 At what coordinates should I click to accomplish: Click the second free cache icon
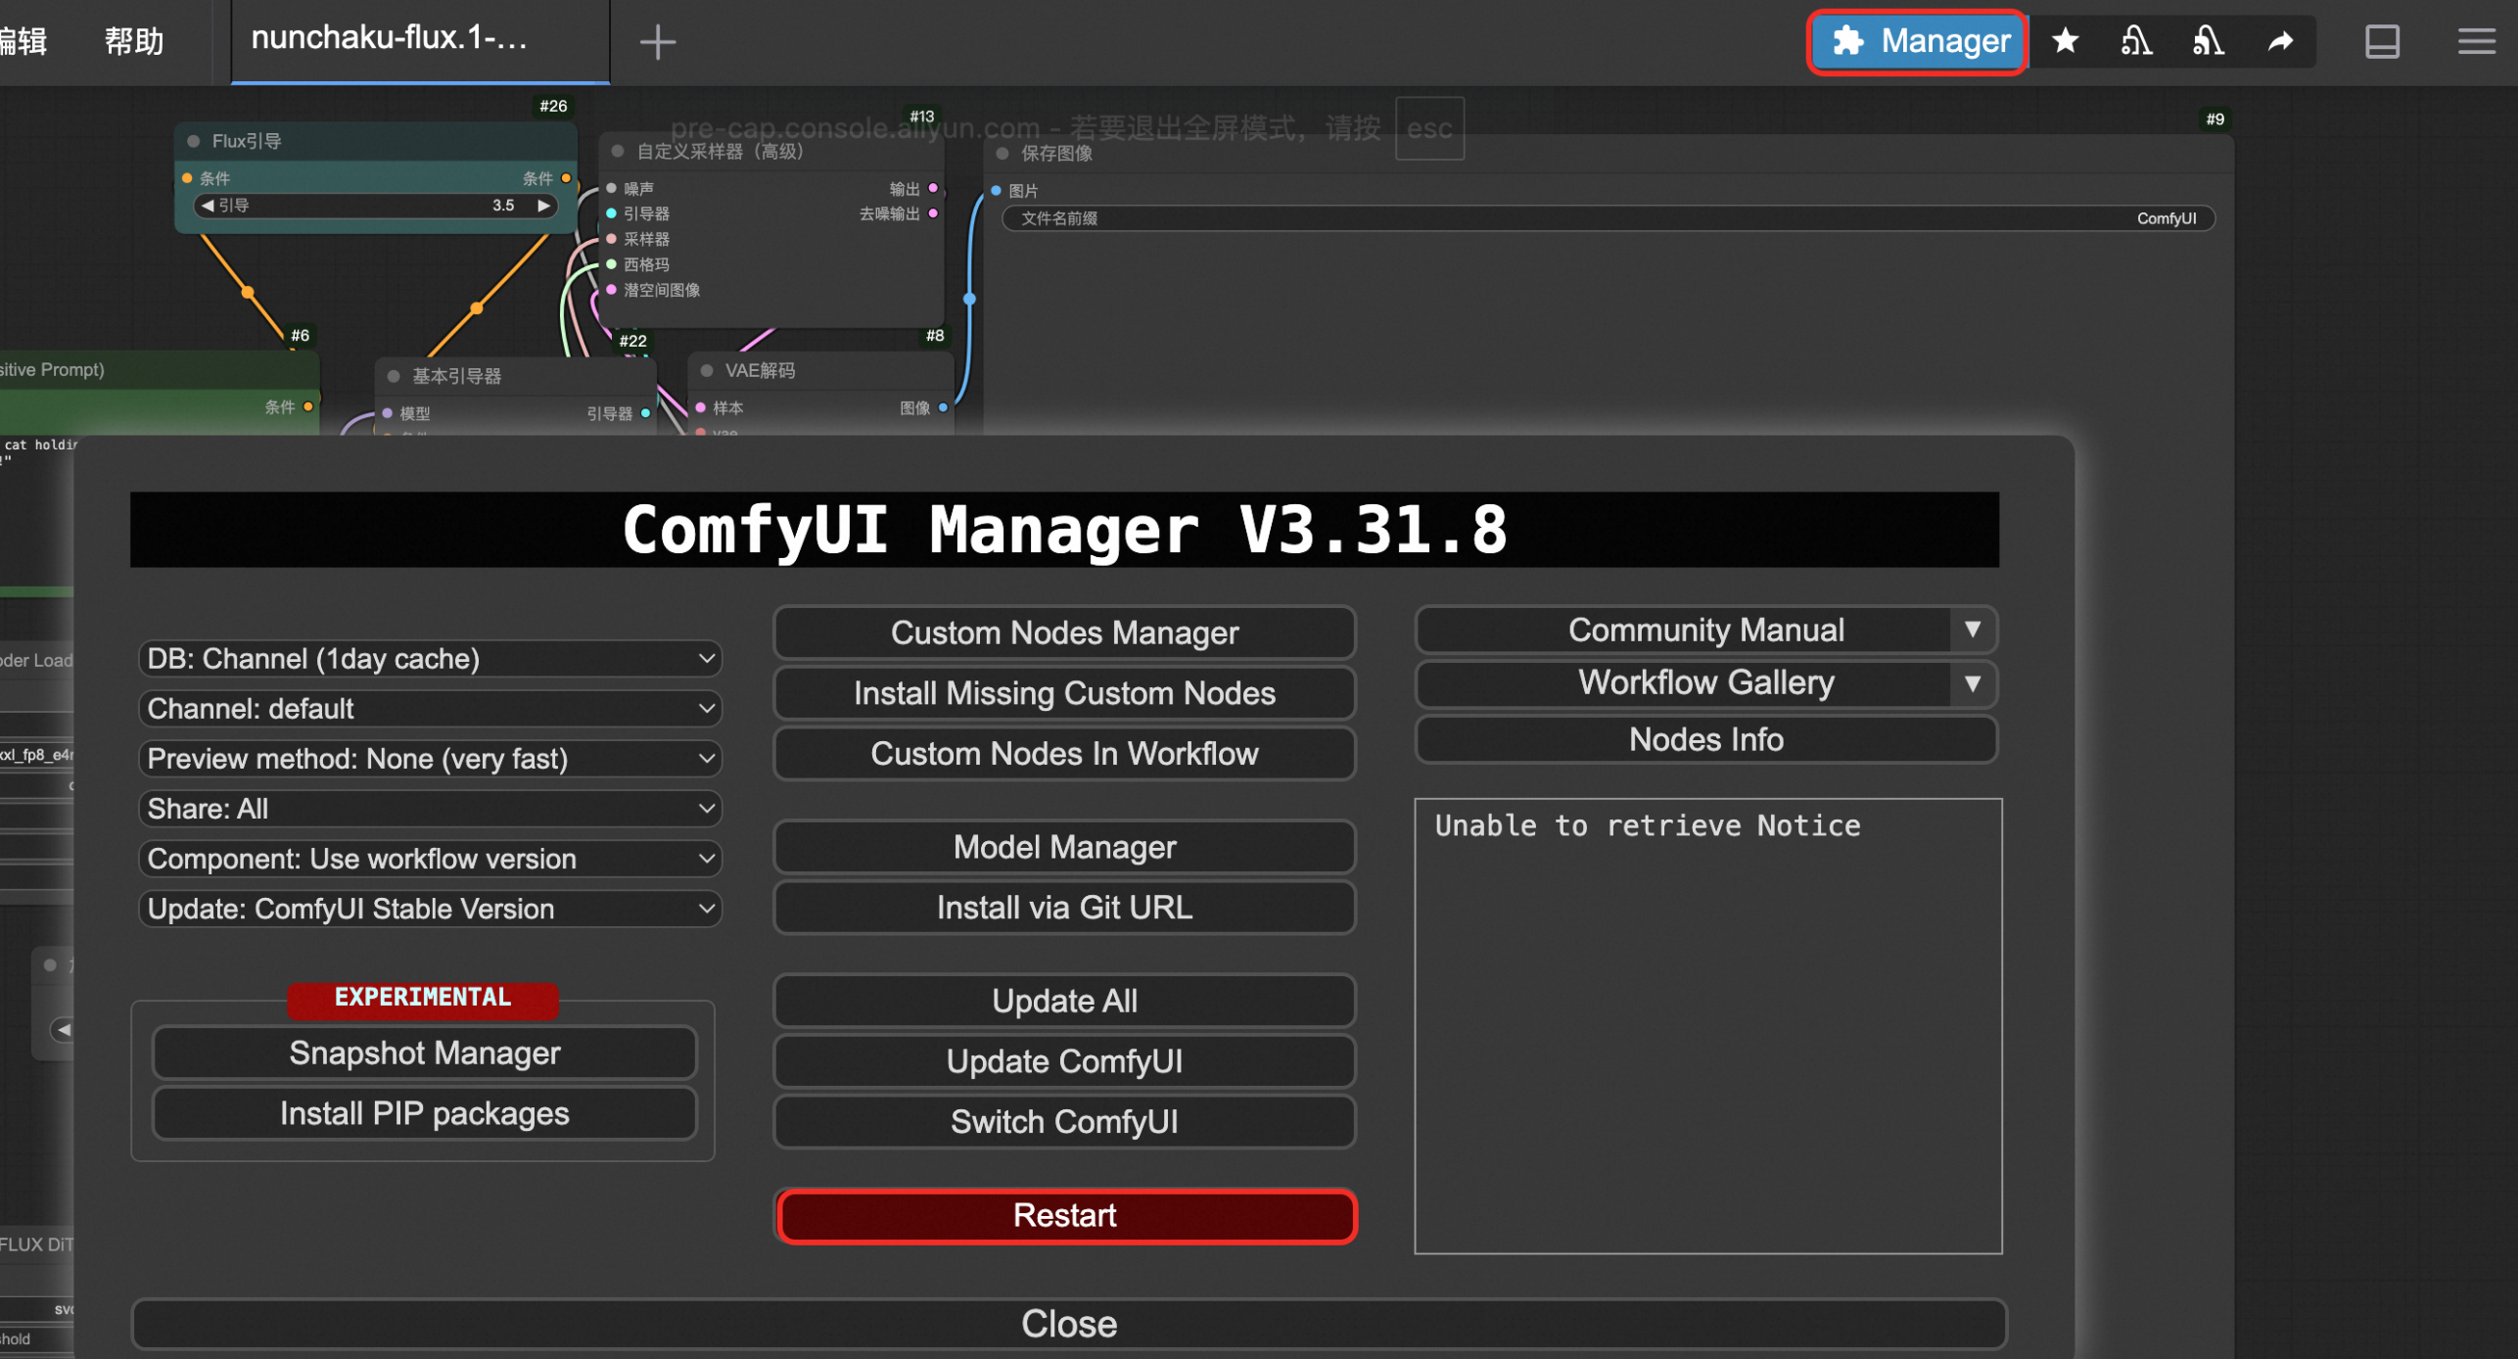point(2208,41)
